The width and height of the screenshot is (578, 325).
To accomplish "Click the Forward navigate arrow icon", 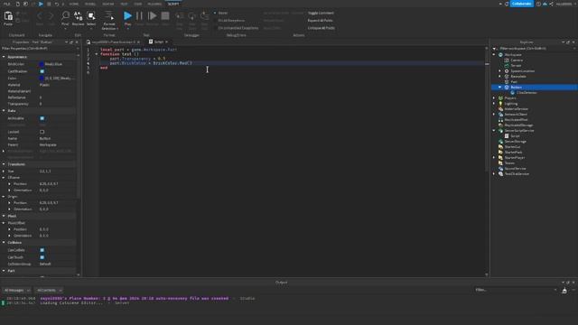I will [x=51, y=16].
